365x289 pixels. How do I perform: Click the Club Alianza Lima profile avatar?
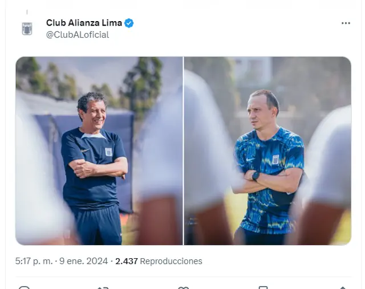point(27,29)
